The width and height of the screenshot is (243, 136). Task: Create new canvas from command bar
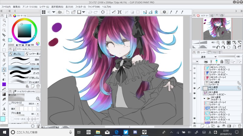click(x=68, y=12)
